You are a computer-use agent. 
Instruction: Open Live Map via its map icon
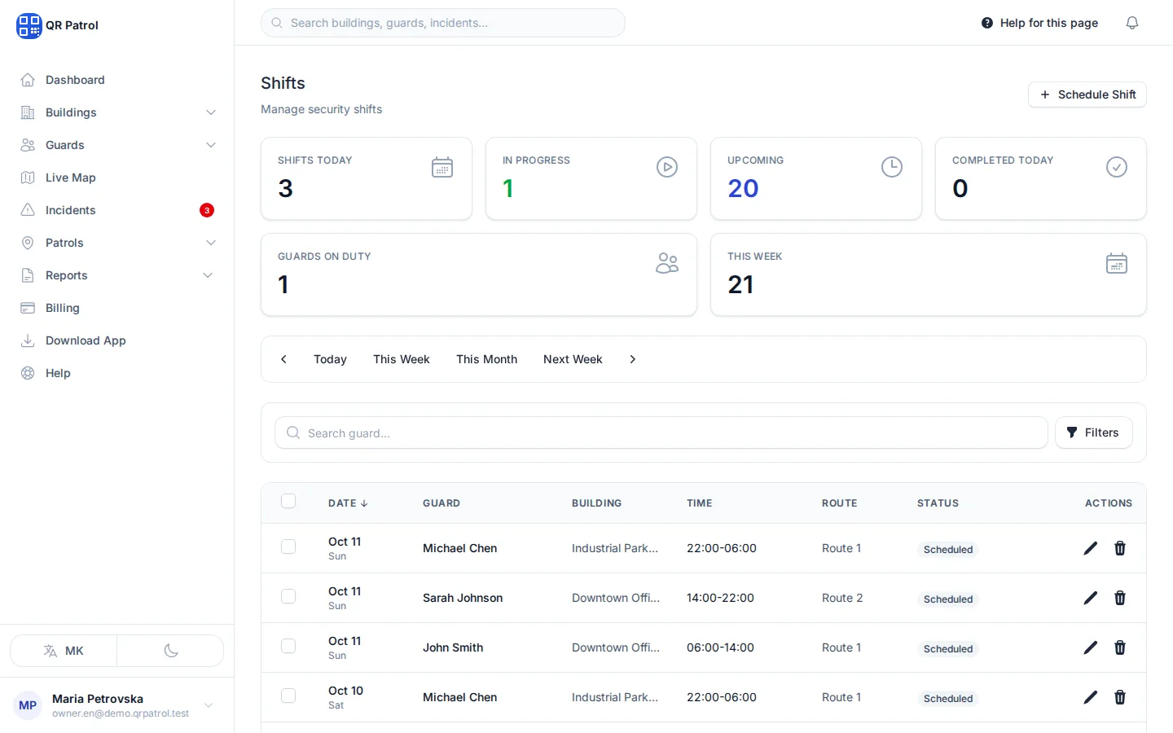28,178
